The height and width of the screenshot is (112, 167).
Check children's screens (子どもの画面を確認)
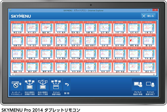pos(56,85)
